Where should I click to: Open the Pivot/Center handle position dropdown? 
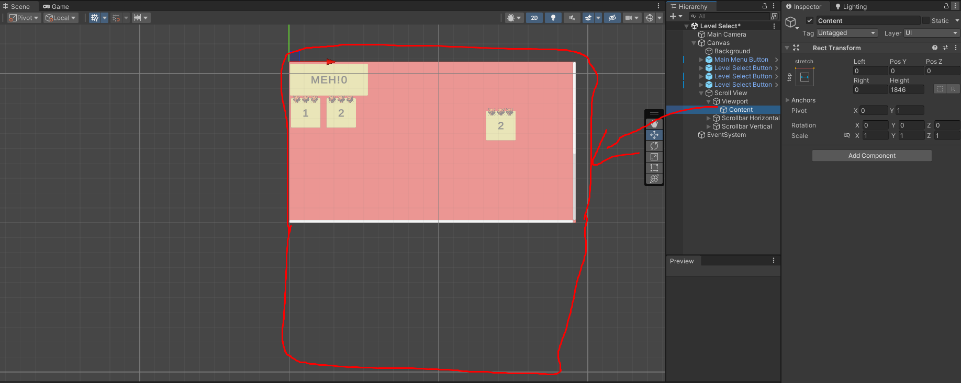pos(25,18)
